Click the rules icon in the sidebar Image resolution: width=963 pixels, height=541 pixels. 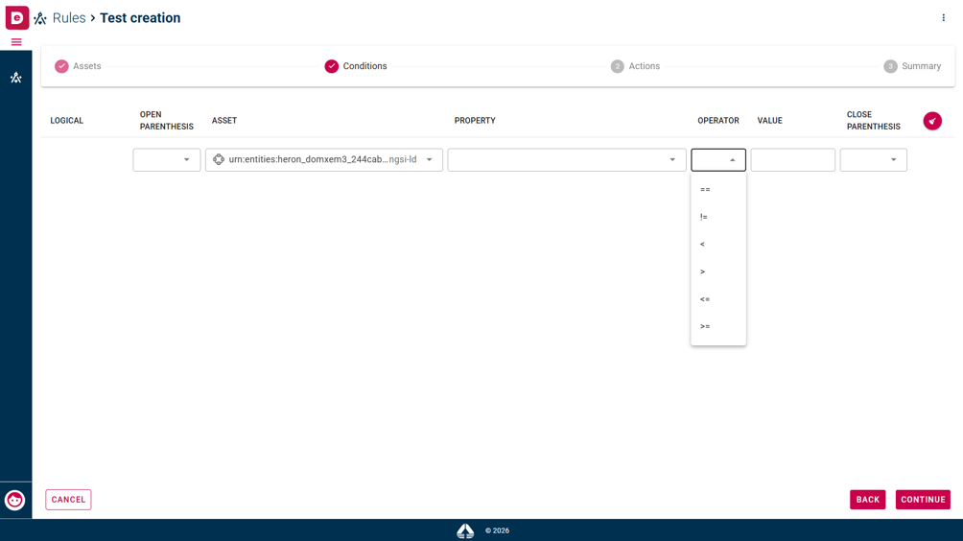pos(16,78)
